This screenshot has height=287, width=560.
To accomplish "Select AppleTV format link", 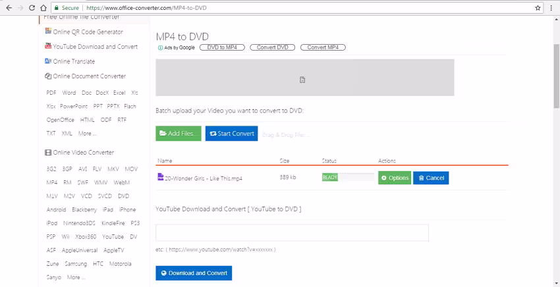I will point(114,250).
